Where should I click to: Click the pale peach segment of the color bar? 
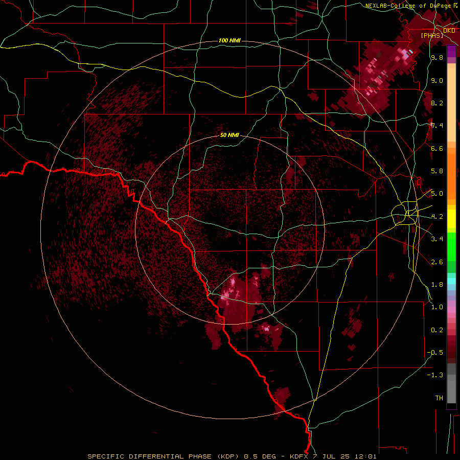[451, 105]
